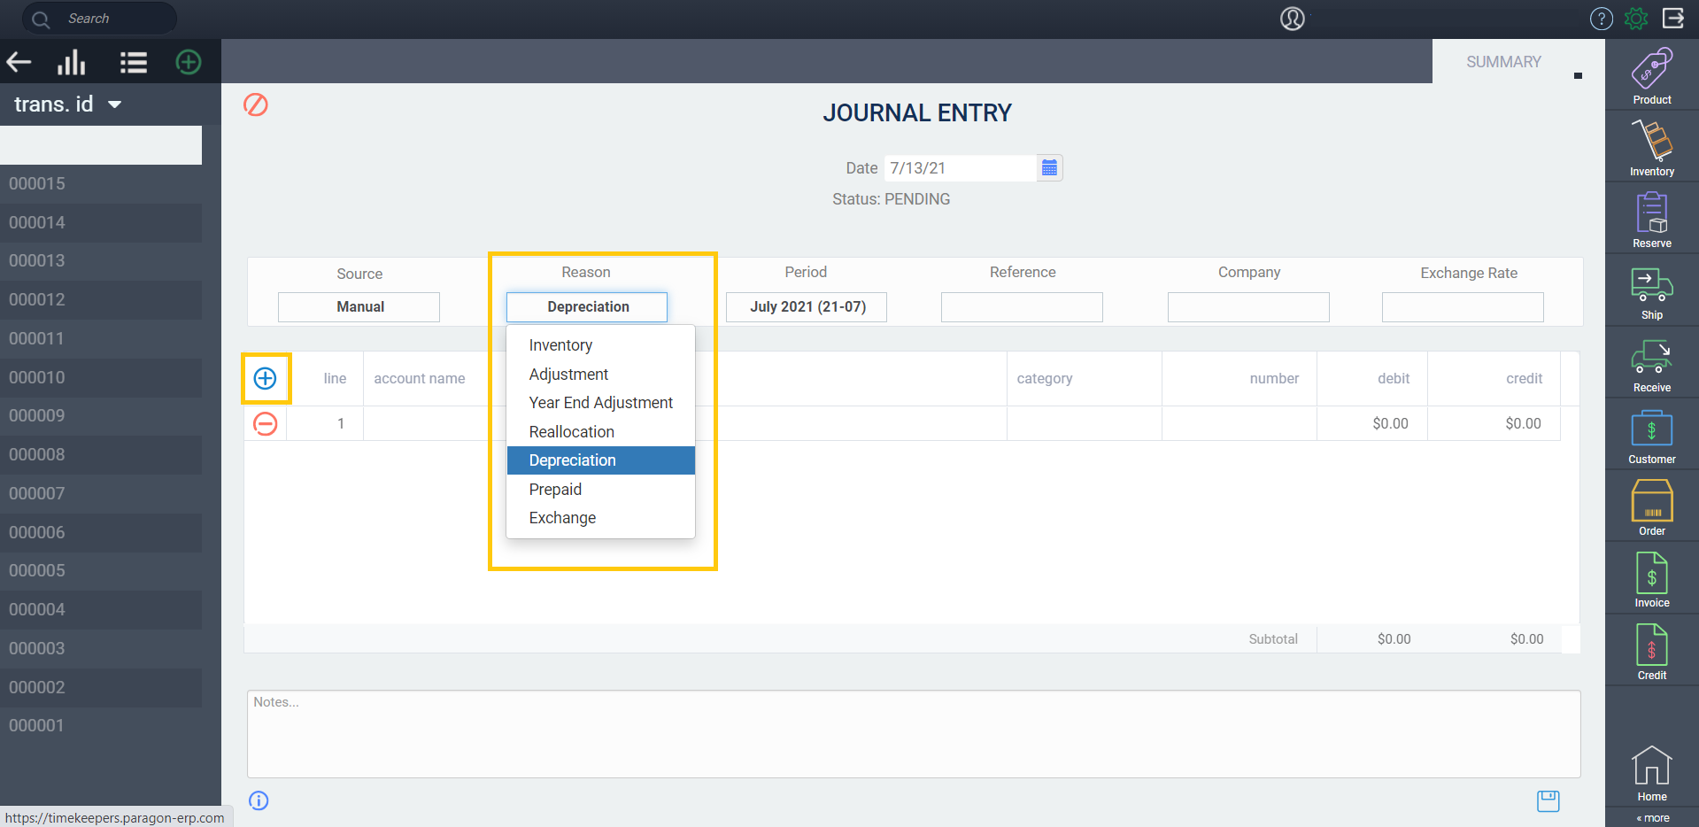Click the green add new entry icon
This screenshot has width=1699, height=827.
point(189,62)
